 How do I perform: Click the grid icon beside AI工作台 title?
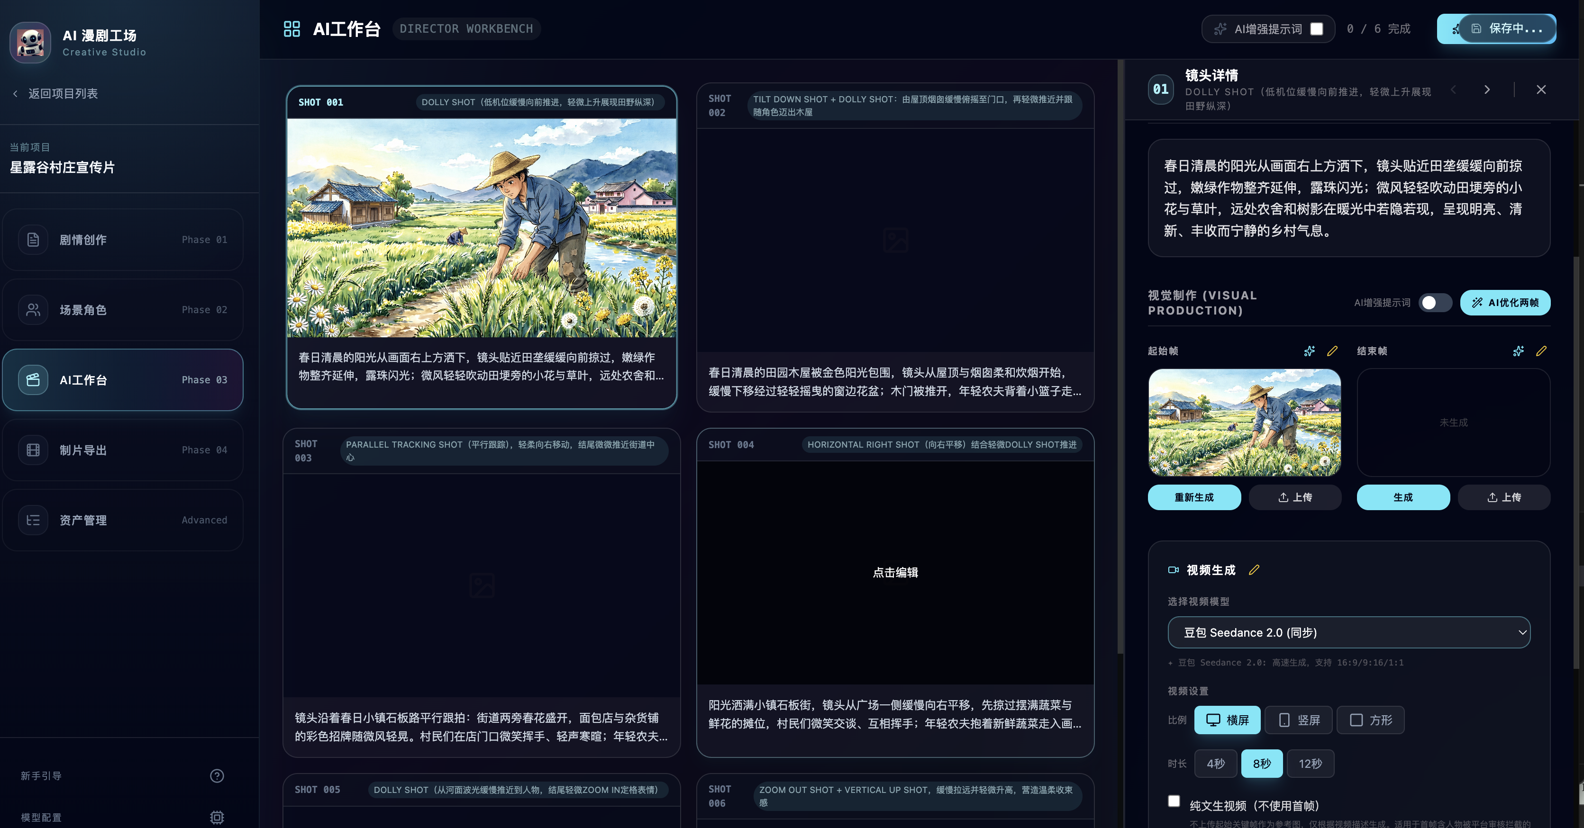[291, 29]
